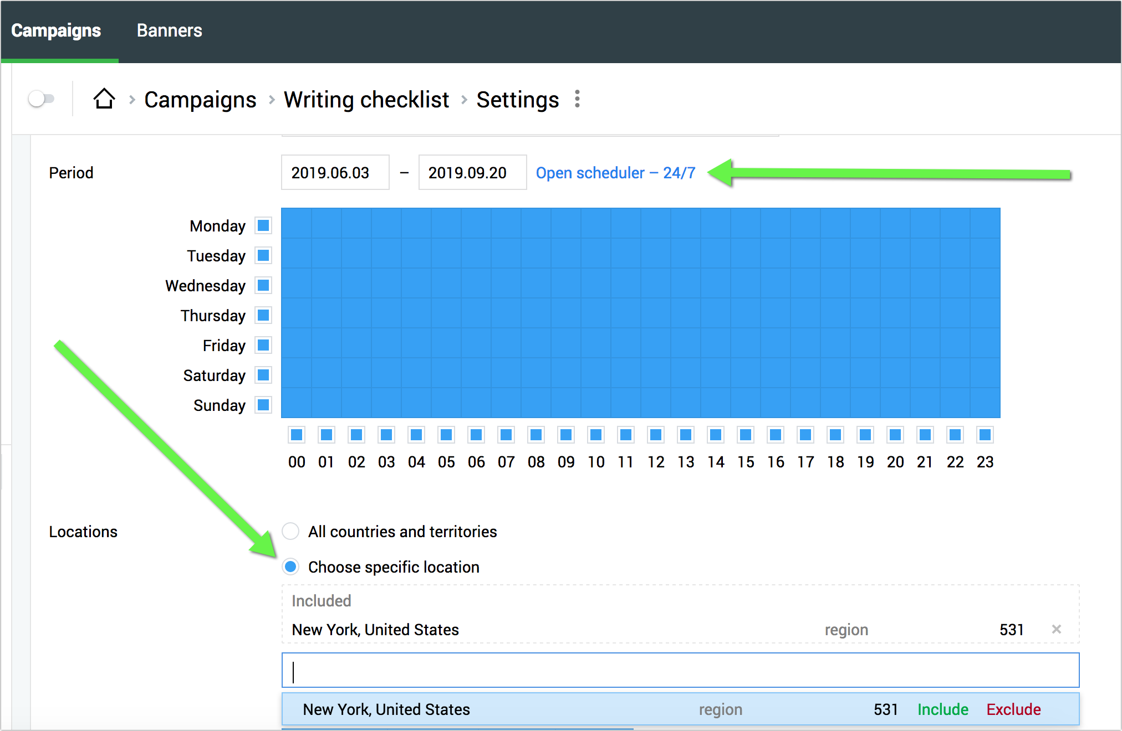Screen dimensions: 1122x731
Task: Open the Campaigns top navigation tab
Action: (x=56, y=30)
